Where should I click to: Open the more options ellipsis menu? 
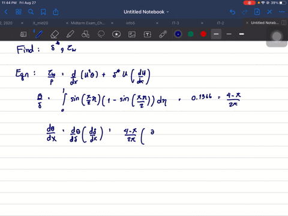point(282,12)
